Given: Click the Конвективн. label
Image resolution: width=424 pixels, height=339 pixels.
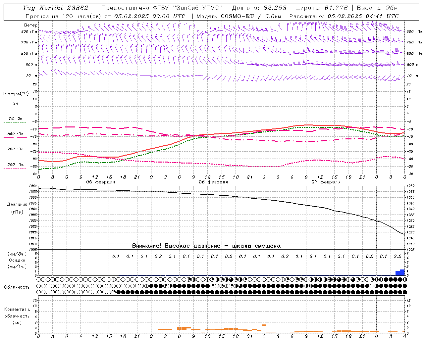Looking at the screenshot, I should [17, 310].
